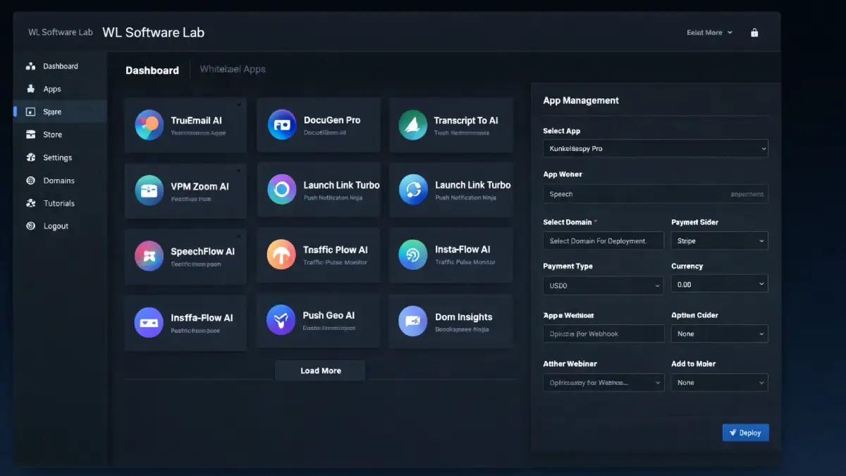This screenshot has height=476, width=846.
Task: Open the VPM Zoom AI app icon
Action: tap(149, 190)
